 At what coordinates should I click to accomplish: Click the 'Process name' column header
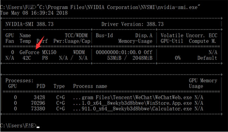[x=90, y=86]
